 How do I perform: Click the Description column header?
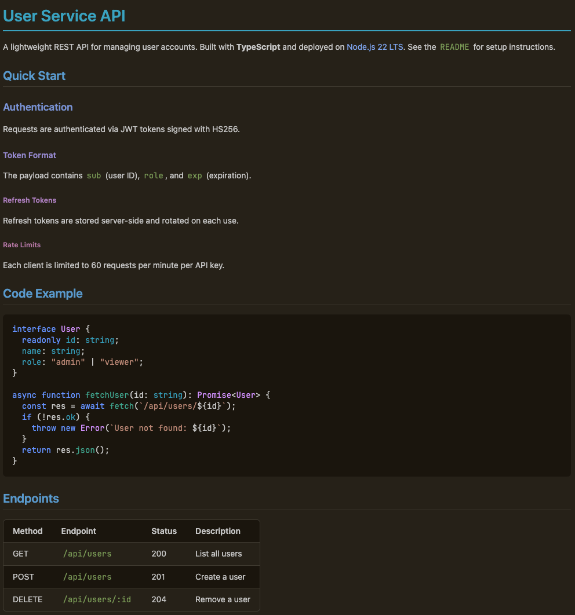click(218, 531)
